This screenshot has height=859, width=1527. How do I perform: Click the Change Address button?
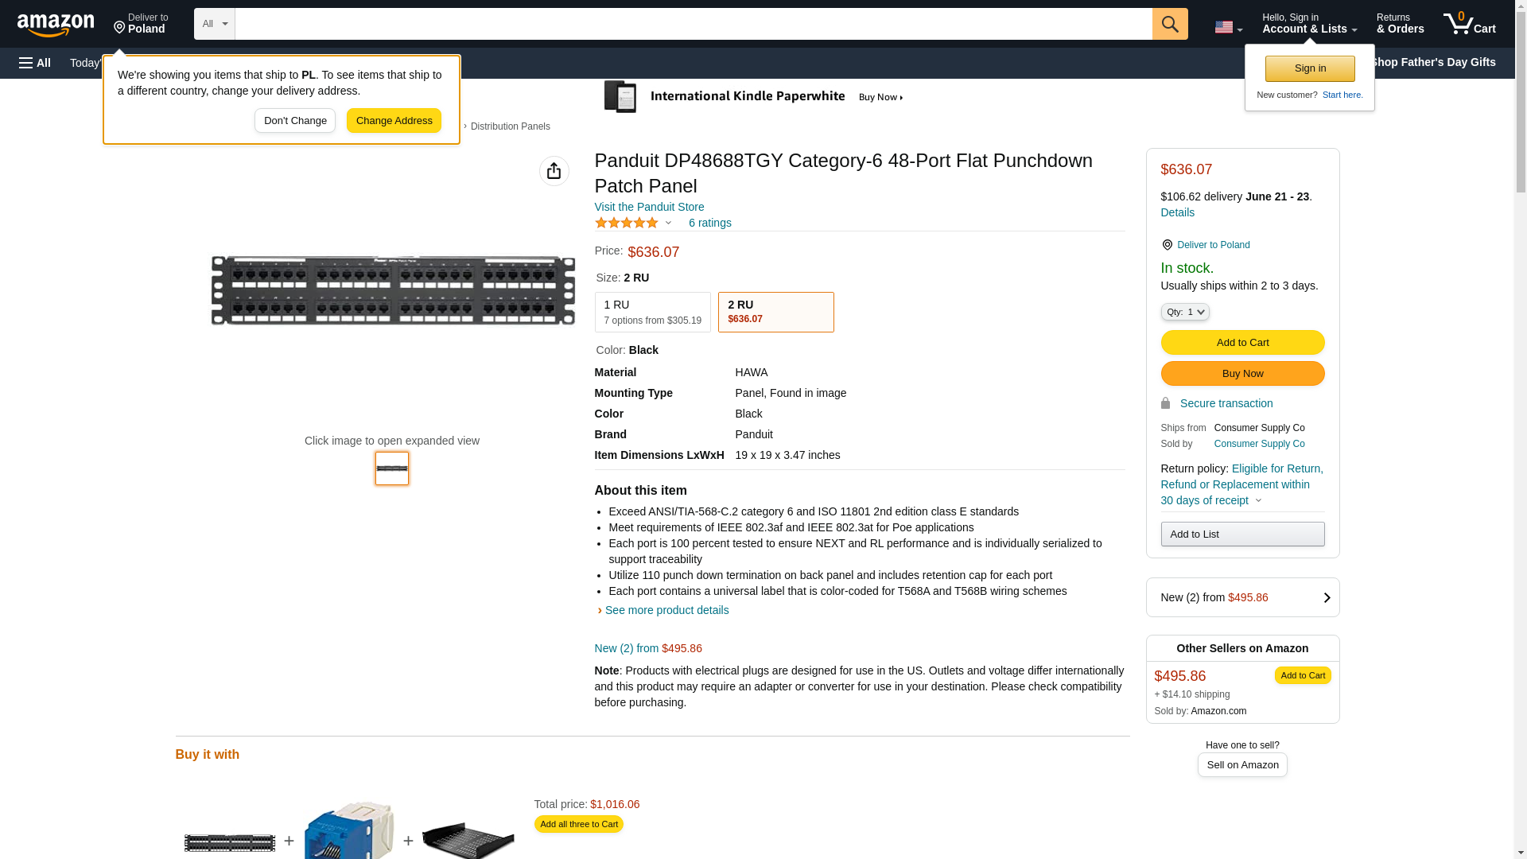tap(394, 121)
